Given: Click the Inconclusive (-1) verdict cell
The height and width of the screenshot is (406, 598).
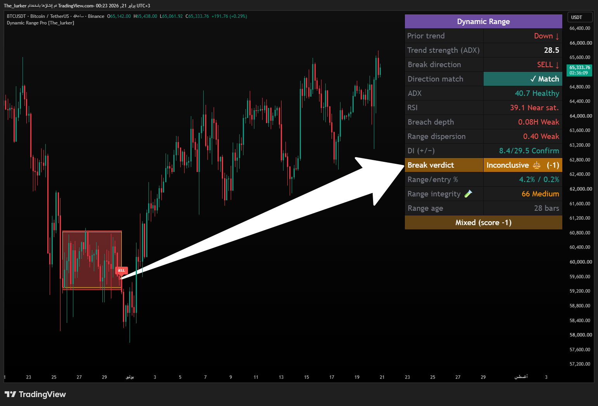Looking at the screenshot, I should pos(523,165).
